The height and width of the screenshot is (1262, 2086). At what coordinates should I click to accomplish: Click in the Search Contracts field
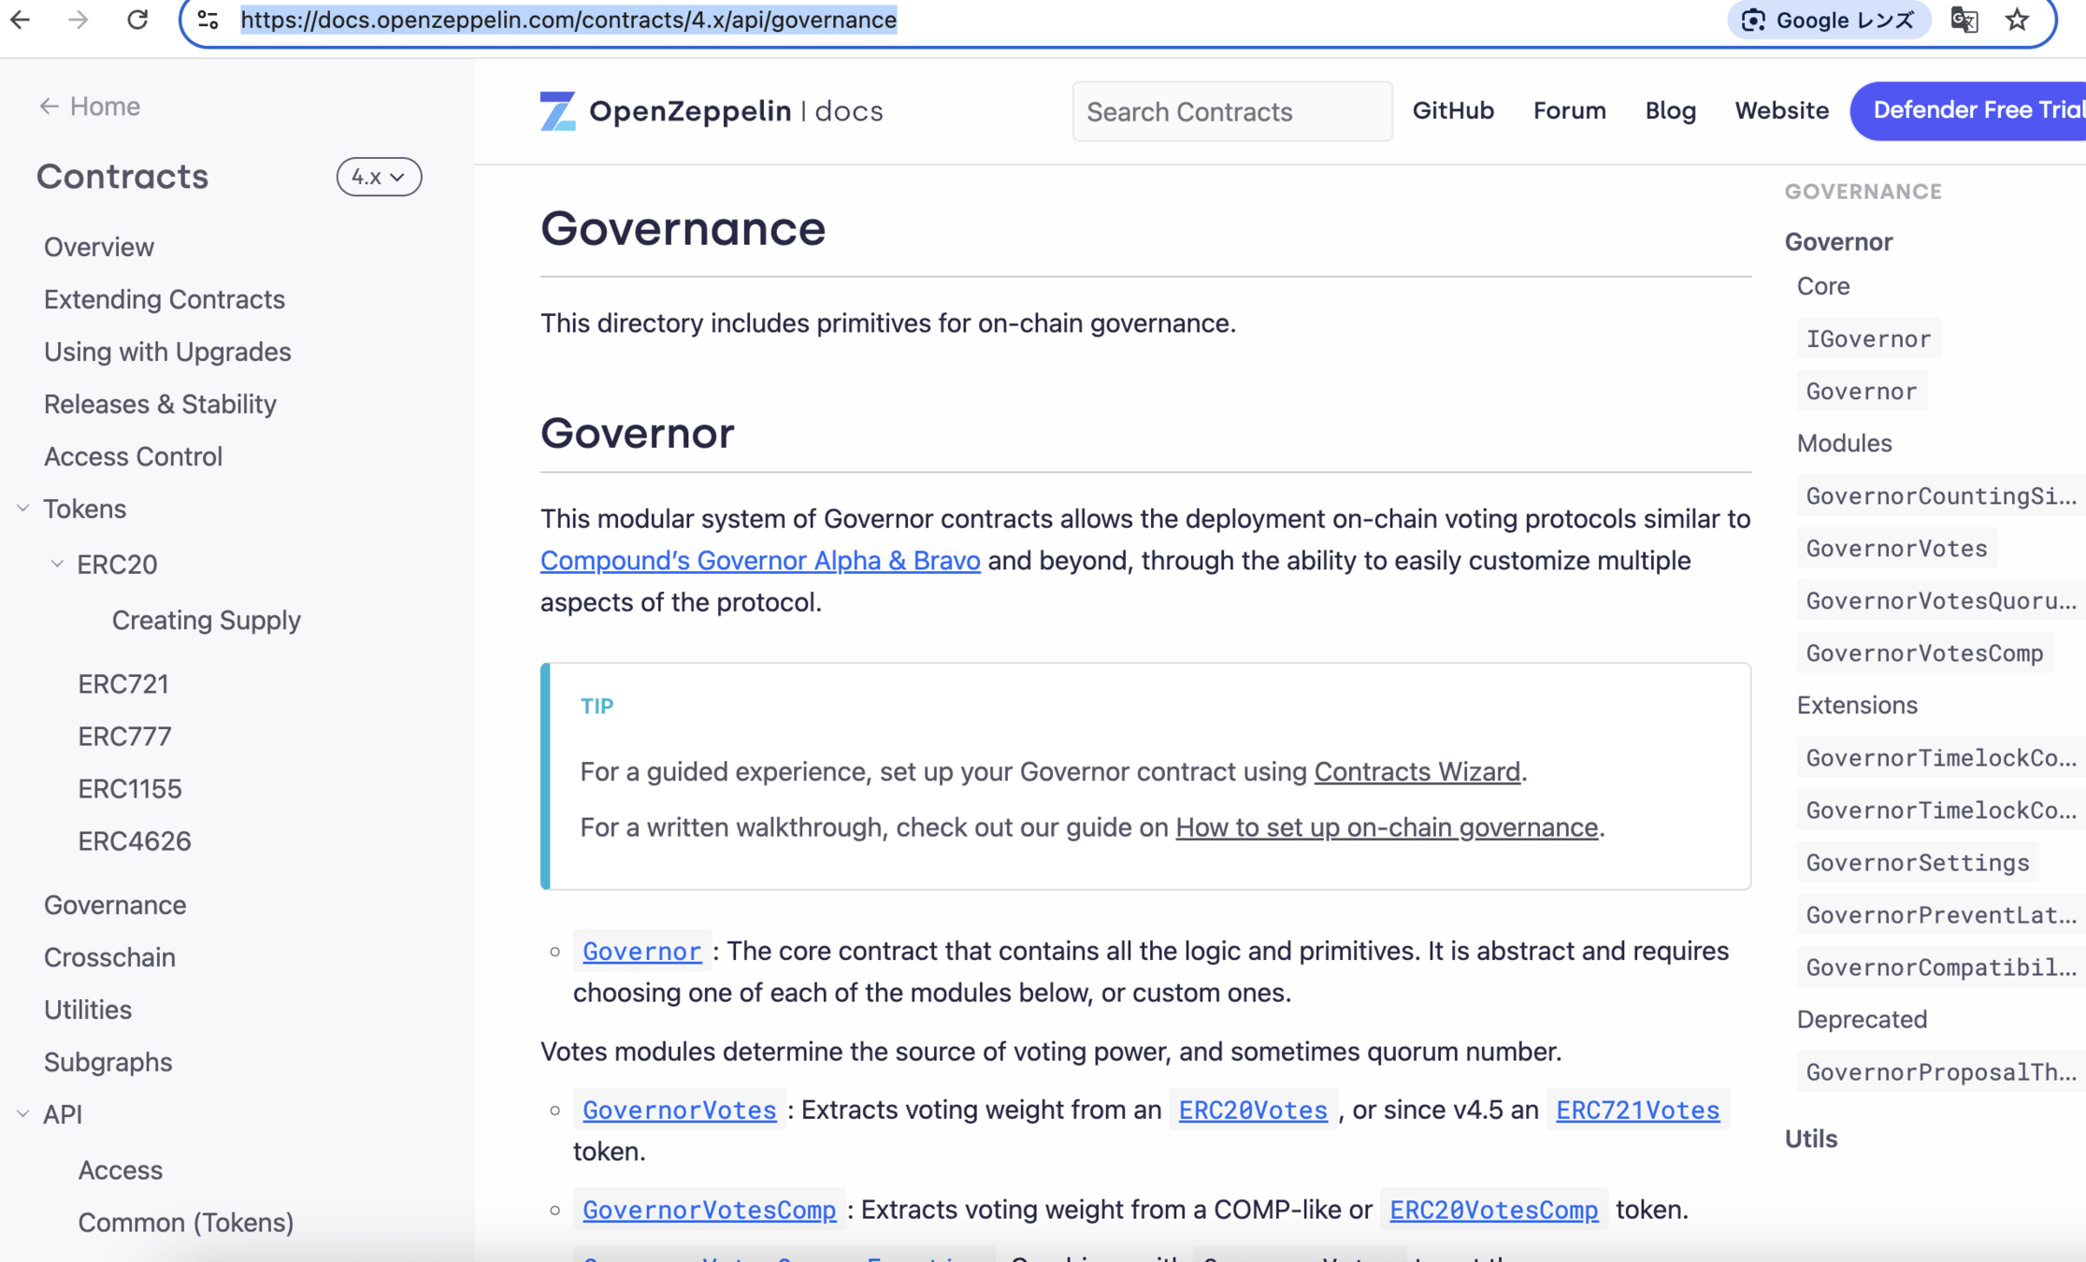1231,111
